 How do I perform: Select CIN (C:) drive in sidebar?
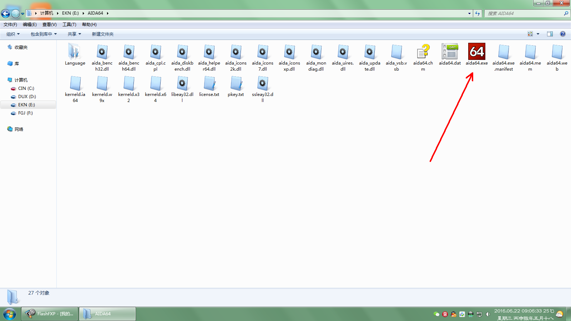[26, 88]
